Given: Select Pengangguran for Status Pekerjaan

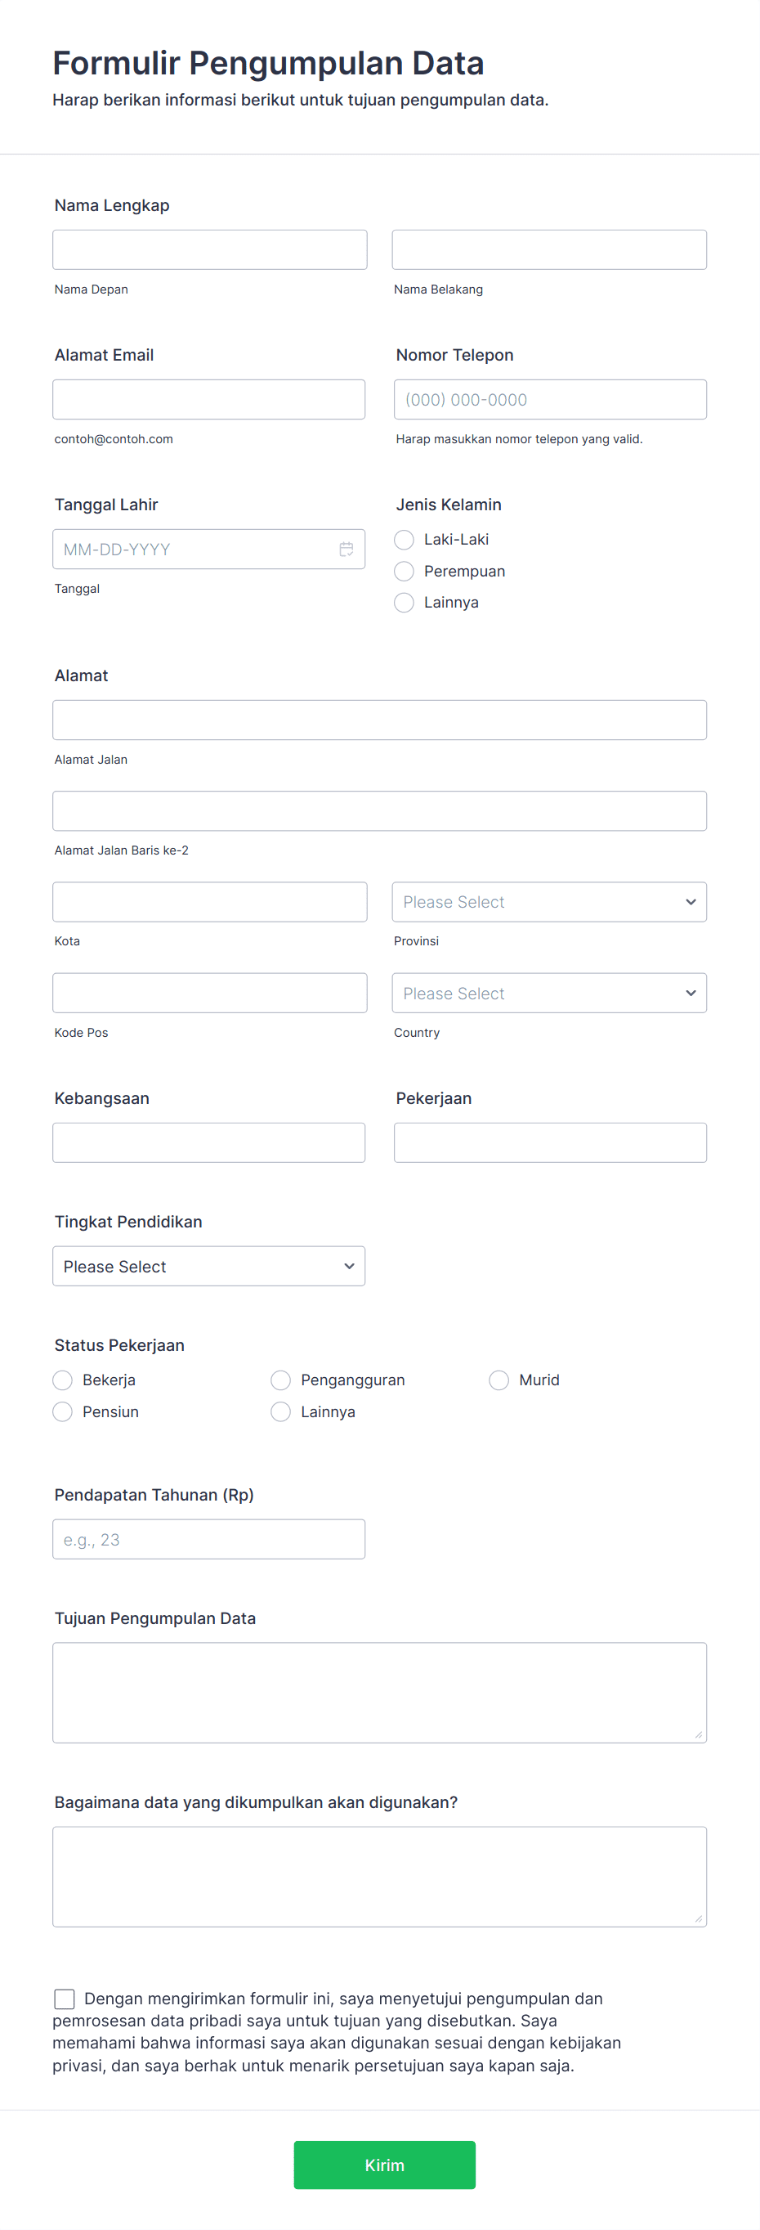Looking at the screenshot, I should coord(280,1380).
